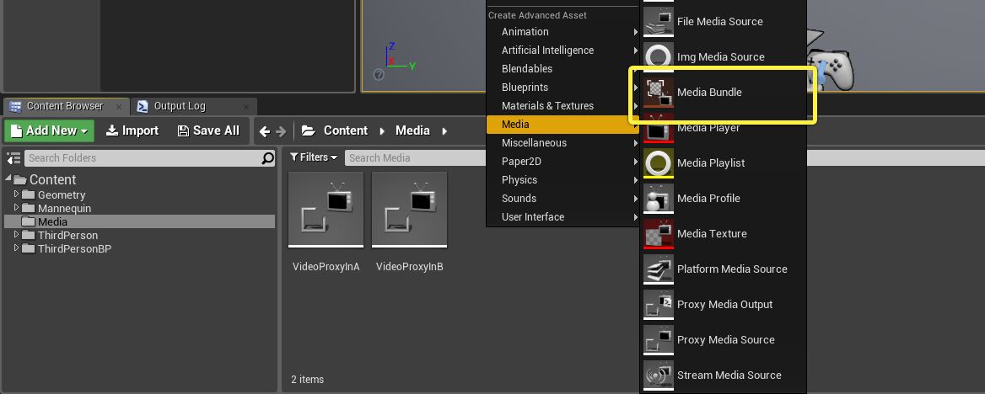Open the Add New dropdown
The width and height of the screenshot is (985, 394).
coord(50,130)
